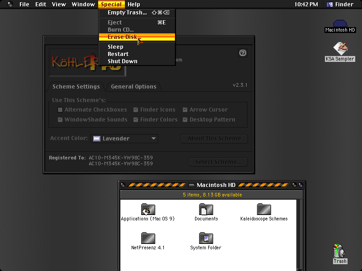The height and width of the screenshot is (271, 362).
Task: Click the Köhler logo image in control panel
Action: [x=87, y=62]
